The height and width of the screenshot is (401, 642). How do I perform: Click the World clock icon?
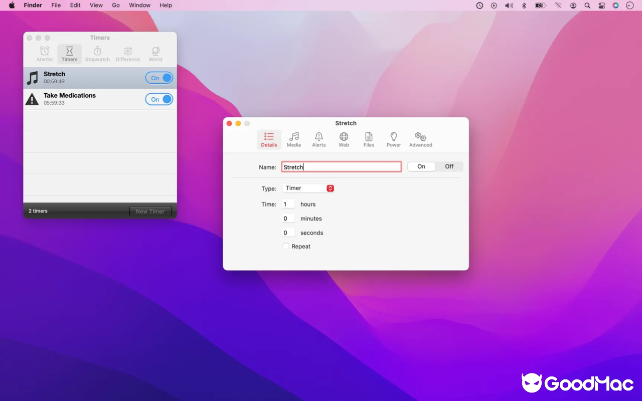pyautogui.click(x=155, y=54)
